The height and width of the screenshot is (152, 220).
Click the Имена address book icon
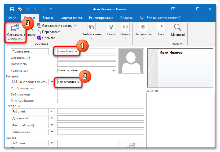tap(125, 27)
